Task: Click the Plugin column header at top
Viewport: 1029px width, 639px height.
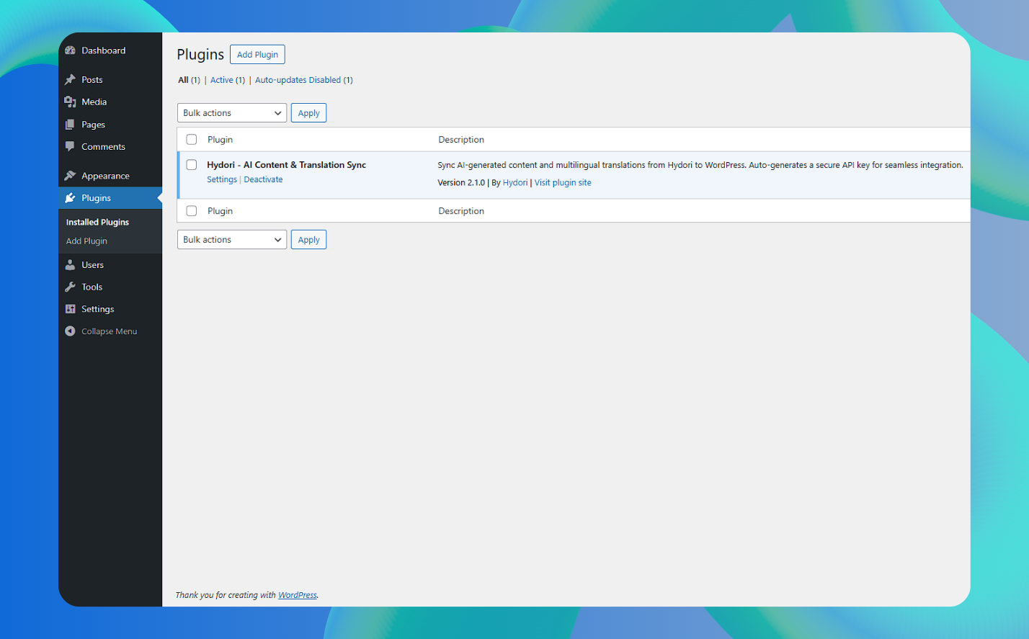Action: click(220, 140)
